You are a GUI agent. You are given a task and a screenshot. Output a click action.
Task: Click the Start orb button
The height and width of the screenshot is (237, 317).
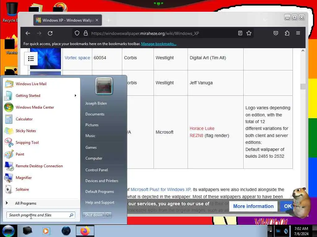click(8, 231)
